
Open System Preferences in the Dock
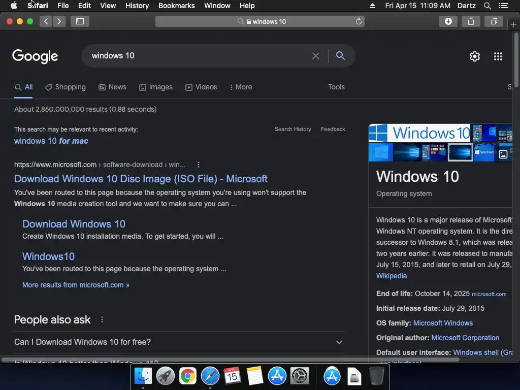pos(300,376)
